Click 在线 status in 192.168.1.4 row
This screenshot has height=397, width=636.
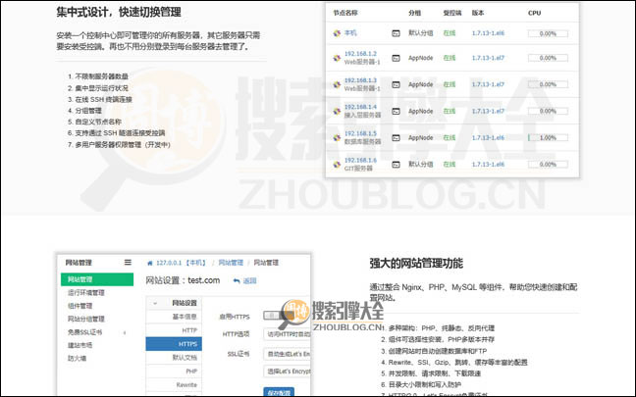[x=449, y=111]
